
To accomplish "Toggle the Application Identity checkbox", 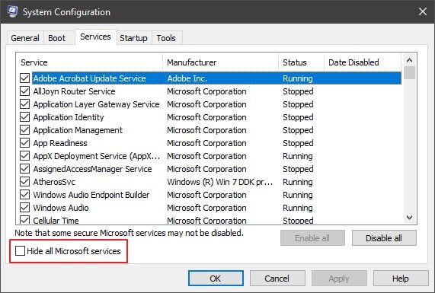I will (x=24, y=117).
